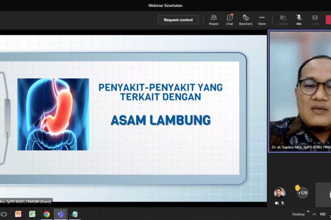Open the +128 more participants overflow

[x=302, y=193]
